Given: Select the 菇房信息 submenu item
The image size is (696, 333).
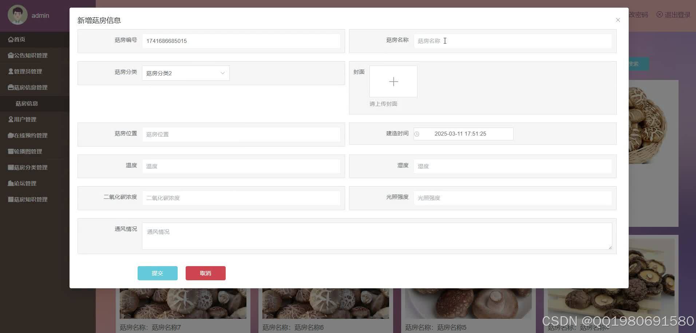Looking at the screenshot, I should coord(27,103).
